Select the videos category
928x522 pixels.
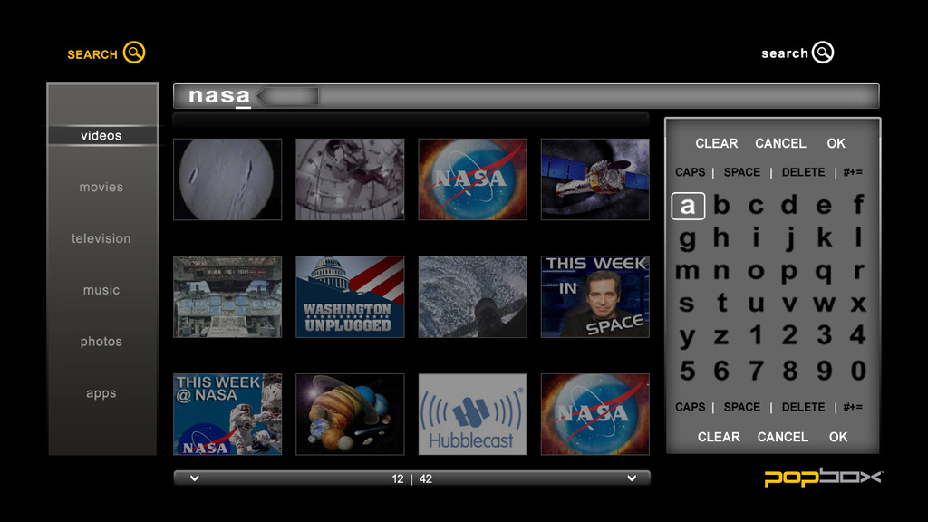point(101,136)
